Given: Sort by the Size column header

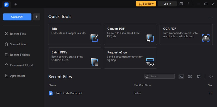Looking at the screenshot, I should click(x=210, y=85).
